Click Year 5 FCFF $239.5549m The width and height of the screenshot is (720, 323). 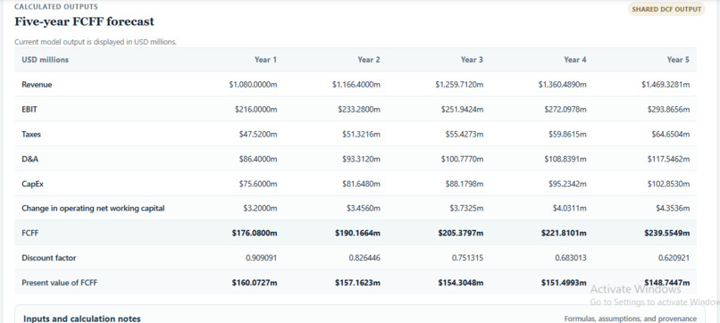667,233
